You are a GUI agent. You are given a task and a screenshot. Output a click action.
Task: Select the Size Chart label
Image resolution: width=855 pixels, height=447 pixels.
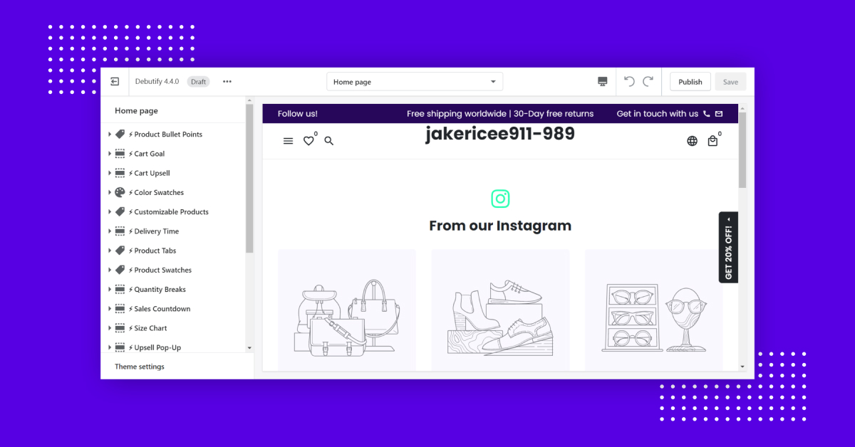tap(151, 328)
